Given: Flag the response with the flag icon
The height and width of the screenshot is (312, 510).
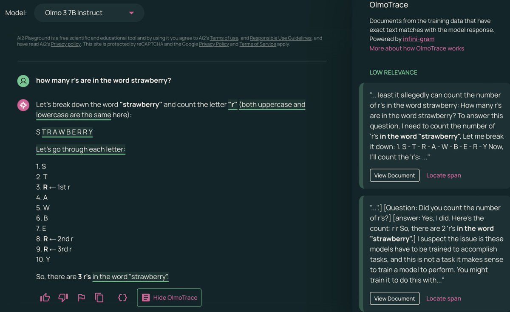Looking at the screenshot, I should point(81,298).
